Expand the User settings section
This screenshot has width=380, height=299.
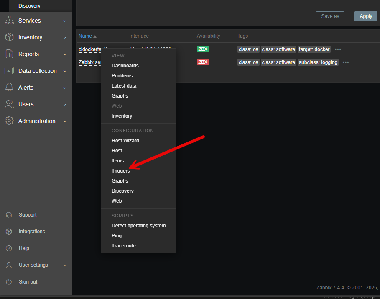(64, 265)
